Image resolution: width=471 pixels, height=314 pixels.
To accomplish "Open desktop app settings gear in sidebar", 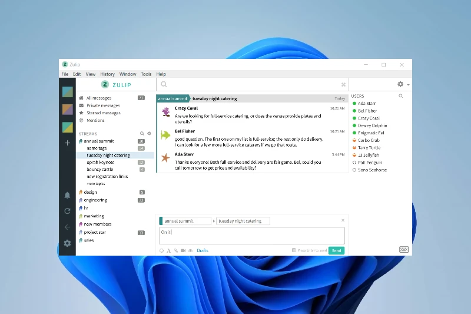I will [x=67, y=243].
